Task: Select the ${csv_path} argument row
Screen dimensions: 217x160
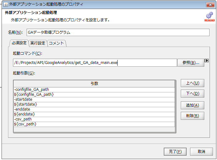Action: point(94,124)
